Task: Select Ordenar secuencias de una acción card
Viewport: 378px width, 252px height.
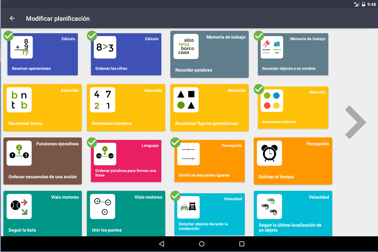Action: coord(42,161)
